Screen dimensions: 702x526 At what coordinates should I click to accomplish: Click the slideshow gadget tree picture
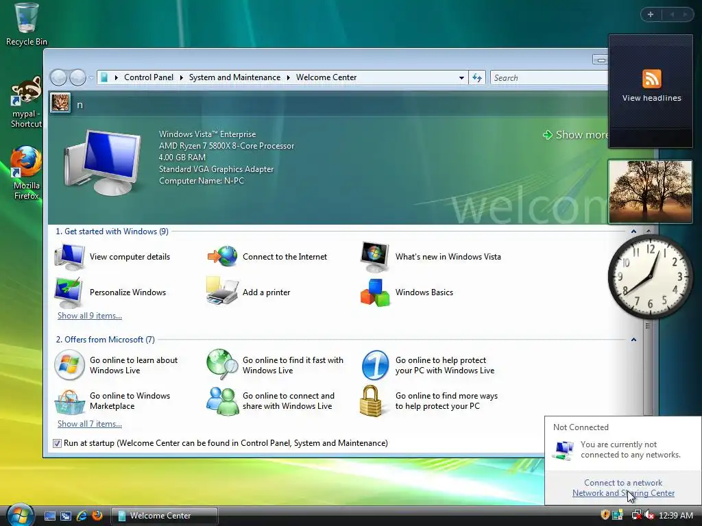coord(650,192)
